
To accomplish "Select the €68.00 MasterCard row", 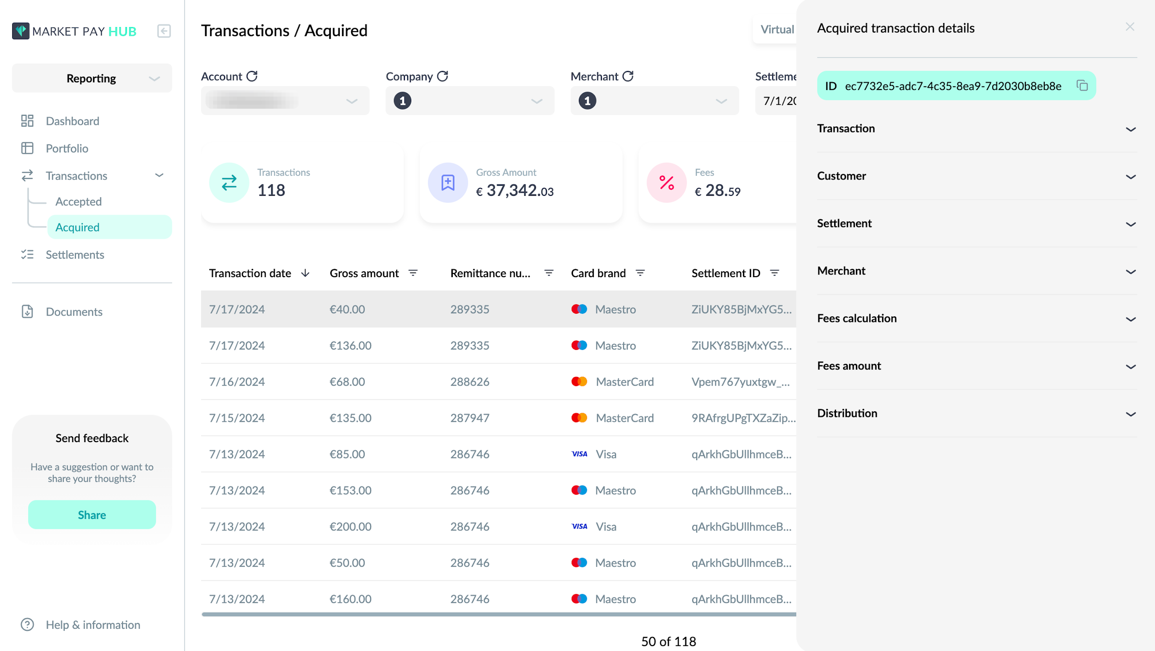I will click(498, 382).
